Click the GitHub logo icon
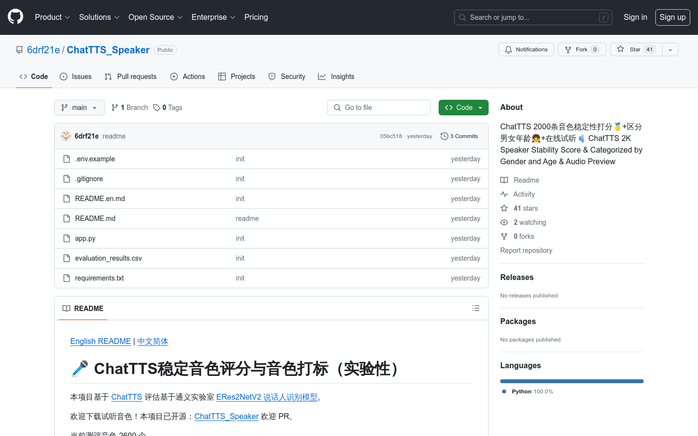Viewport: 698px width, 436px height. [x=16, y=17]
